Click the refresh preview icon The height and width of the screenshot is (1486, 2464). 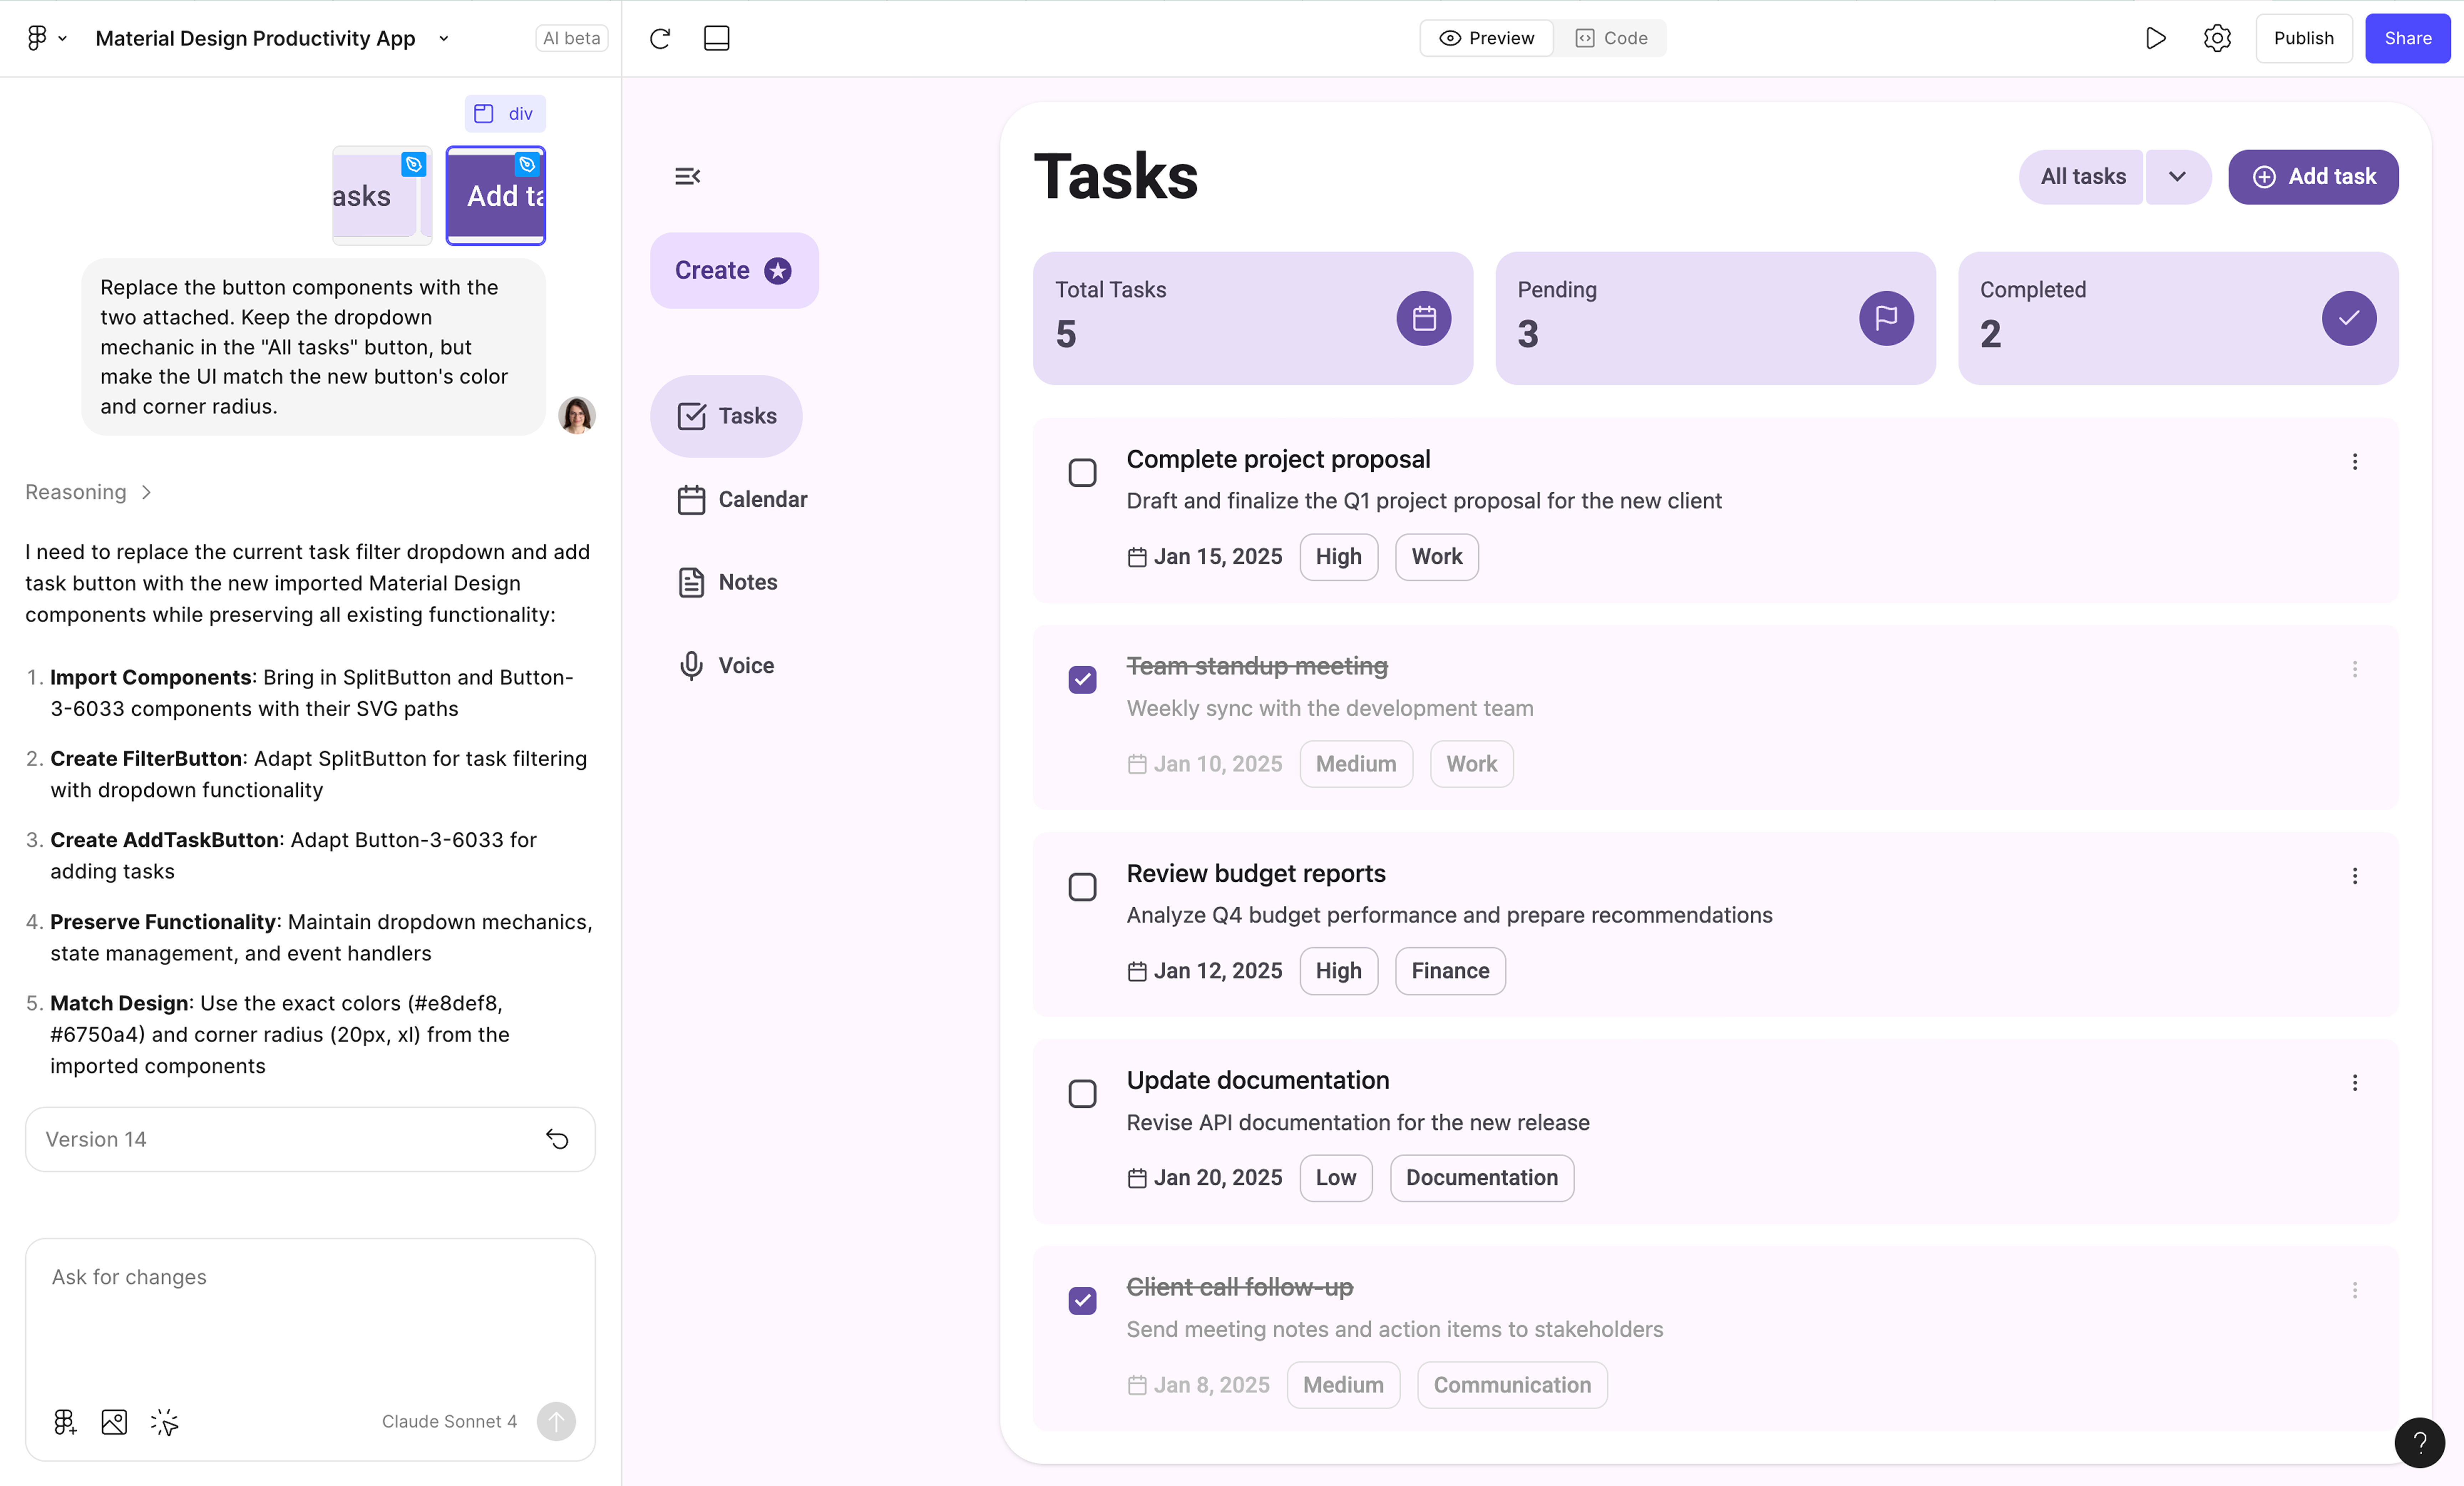click(659, 38)
